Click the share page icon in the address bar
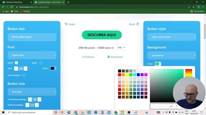The height and width of the screenshot is (115, 206). click(x=189, y=7)
